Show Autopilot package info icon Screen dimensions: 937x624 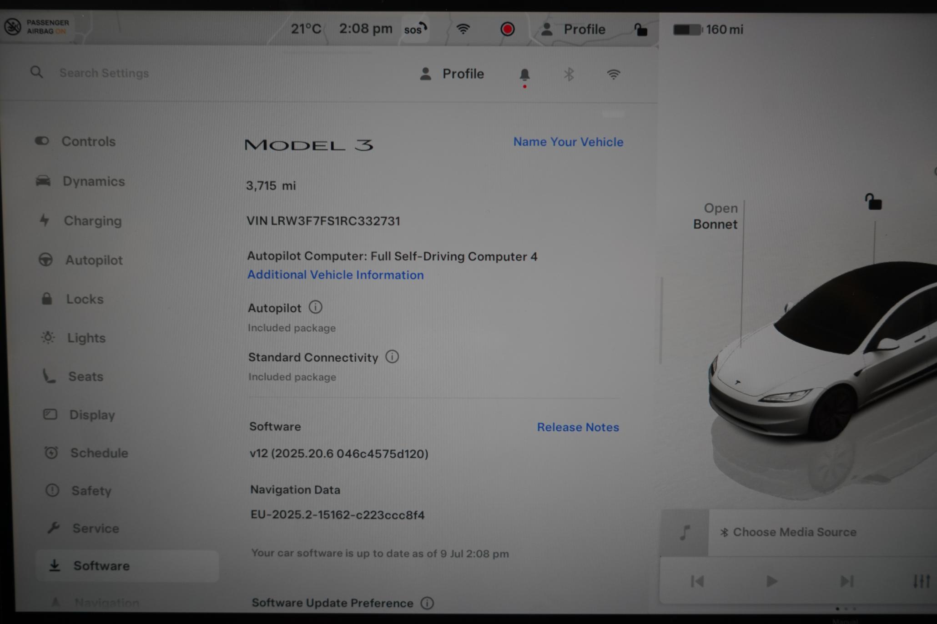pos(316,308)
